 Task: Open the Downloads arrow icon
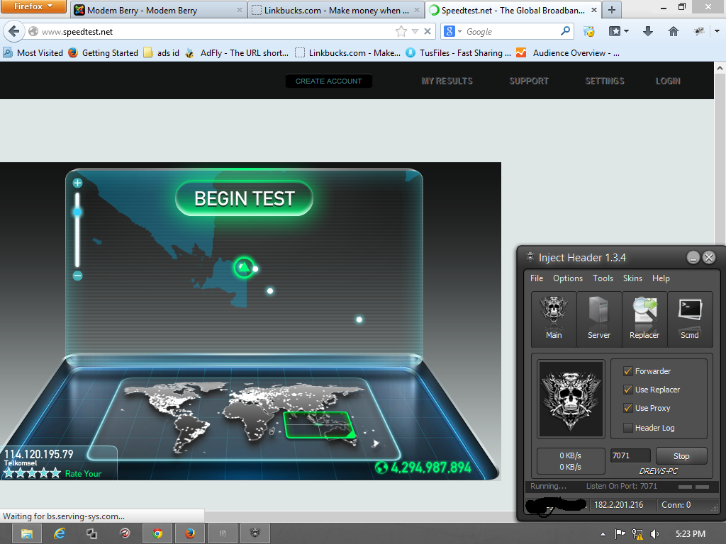[x=648, y=31]
